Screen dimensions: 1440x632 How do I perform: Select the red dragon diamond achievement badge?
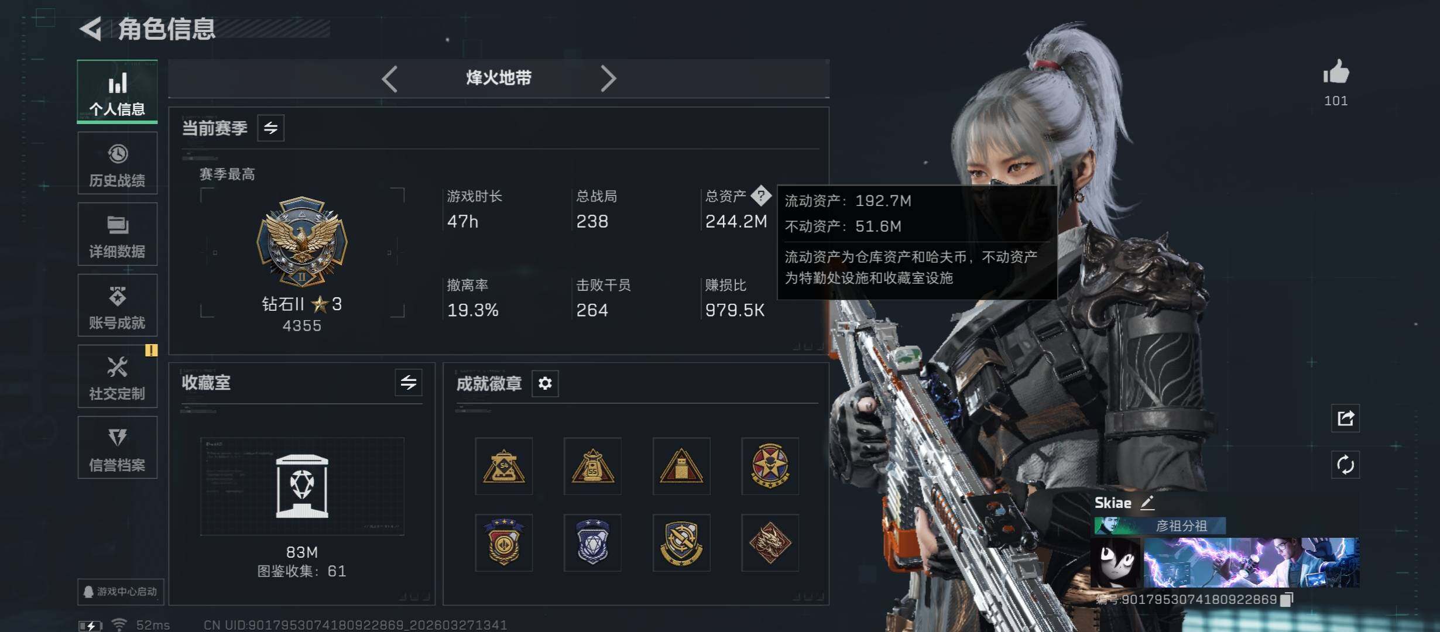click(770, 543)
